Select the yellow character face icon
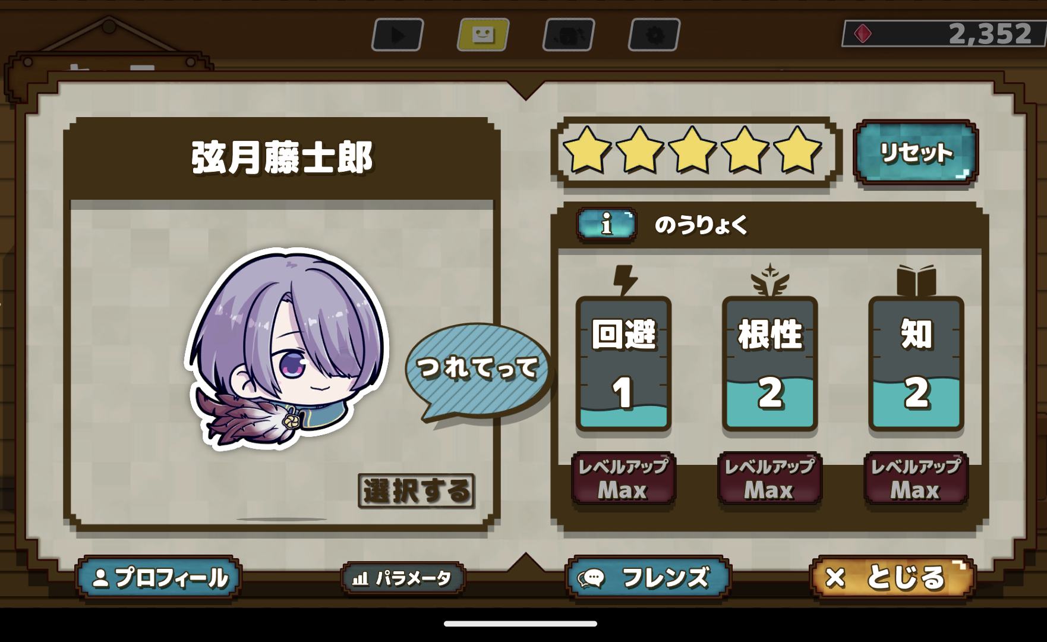 483,35
